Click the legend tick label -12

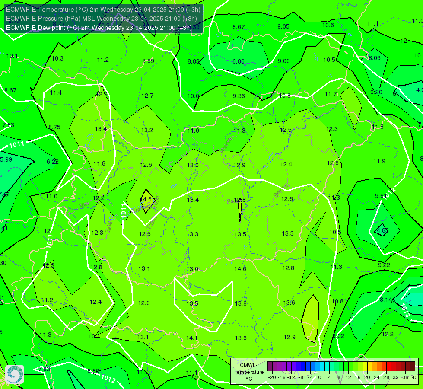tap(291, 377)
